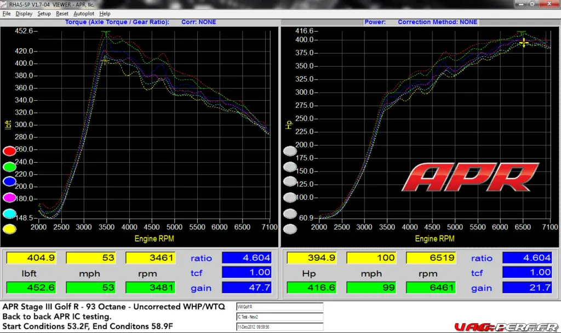
Task: Click the green 6461 rpm value
Action: click(431, 288)
